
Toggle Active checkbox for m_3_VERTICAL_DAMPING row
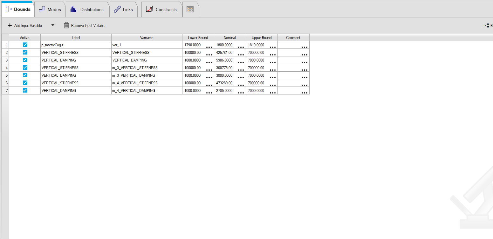coord(25,75)
